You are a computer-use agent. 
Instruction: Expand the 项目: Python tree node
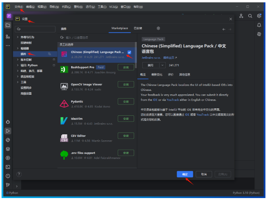[x=18, y=65]
